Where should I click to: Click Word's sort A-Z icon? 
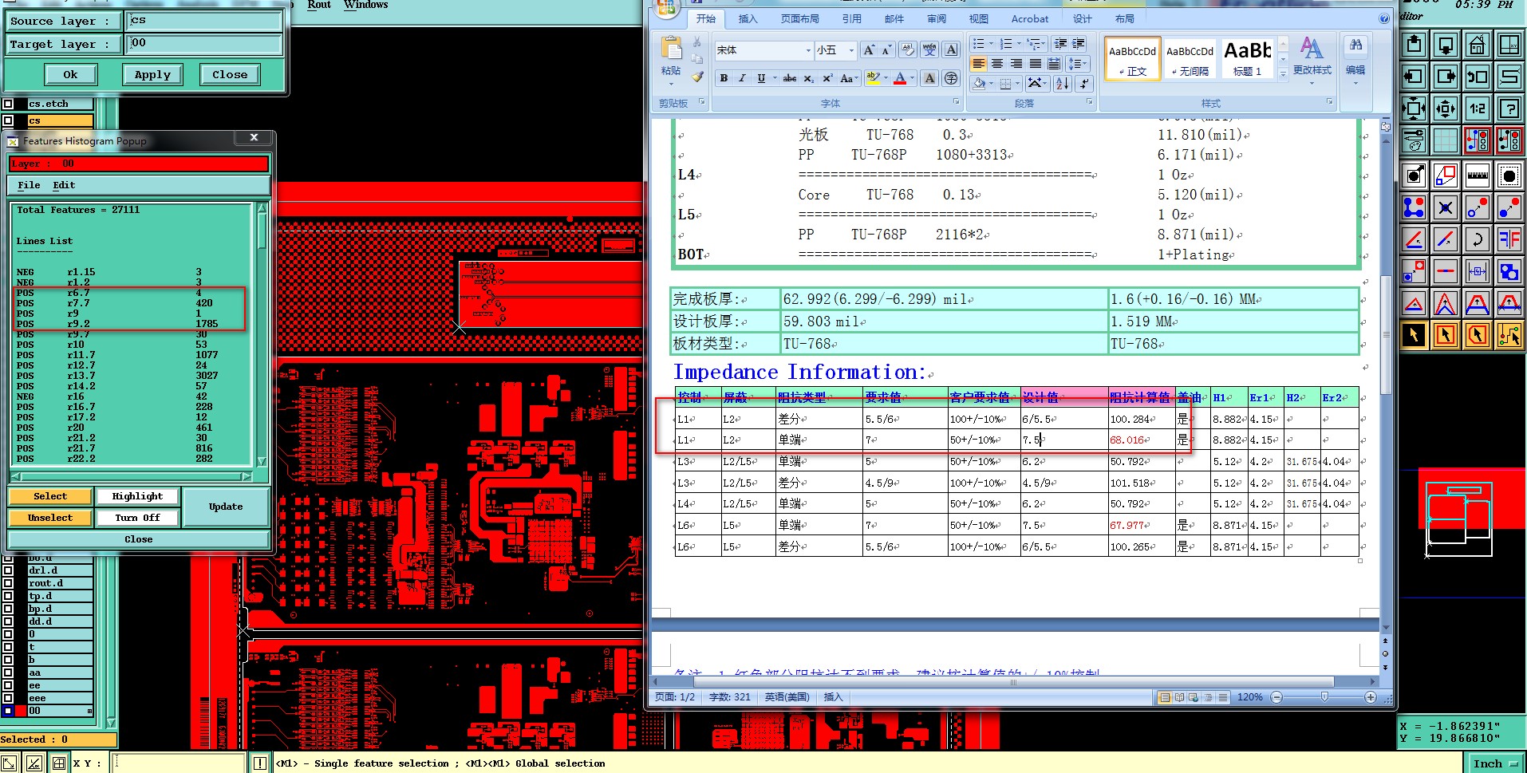[1063, 83]
